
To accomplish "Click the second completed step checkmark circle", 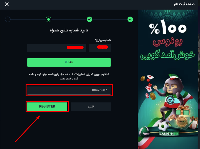I will pos(89,19).
